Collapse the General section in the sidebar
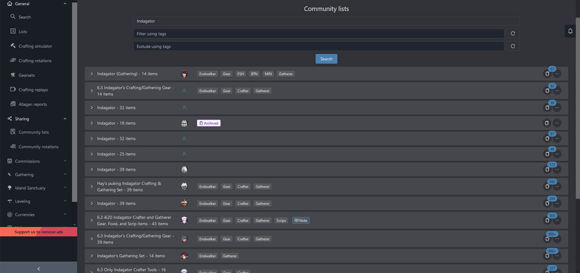580x273 pixels. click(x=64, y=3)
